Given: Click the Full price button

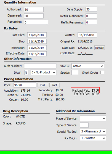Looking at the screenshot, I should coord(43,85).
